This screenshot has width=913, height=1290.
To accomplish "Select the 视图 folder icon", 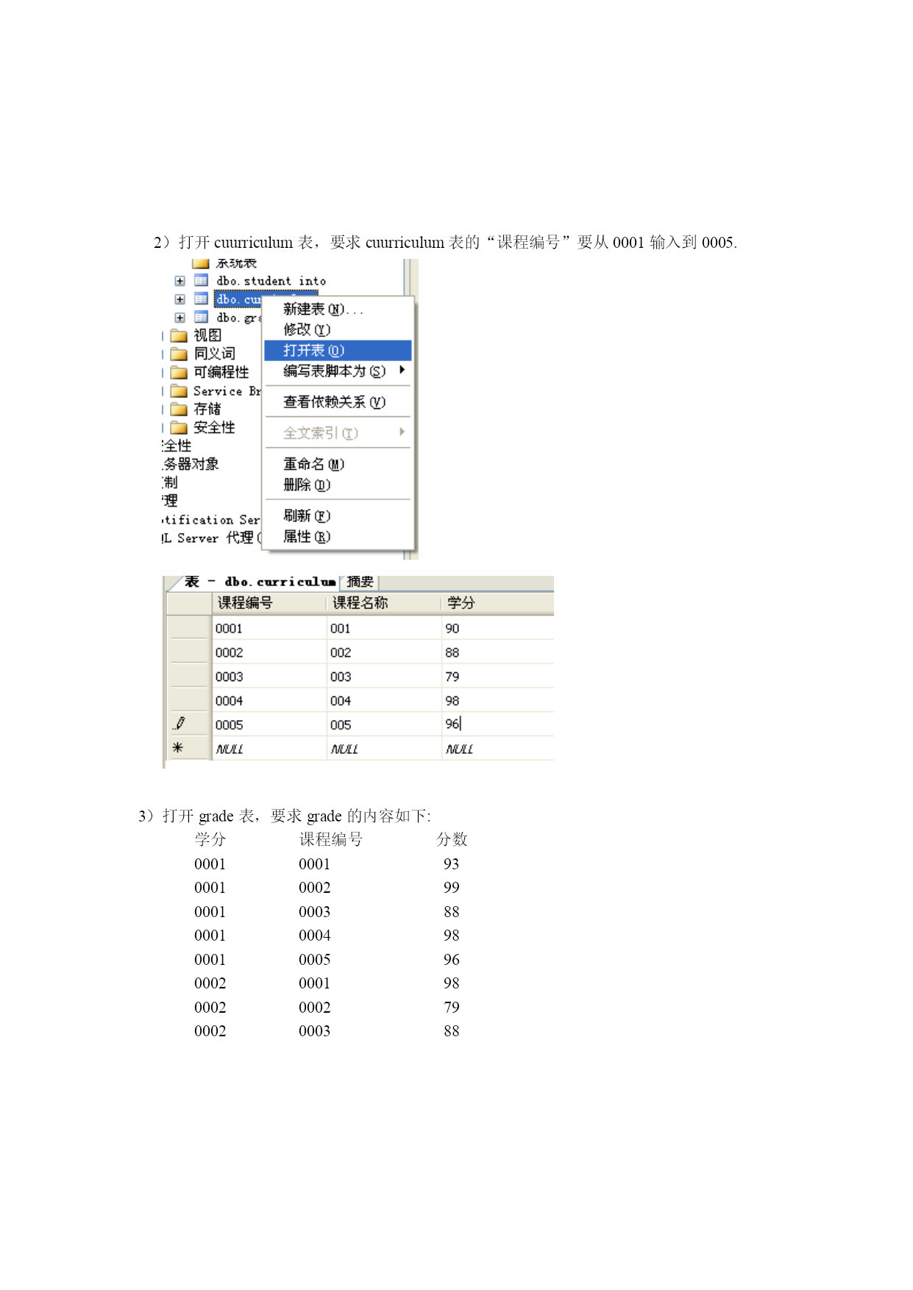I will pyautogui.click(x=179, y=335).
